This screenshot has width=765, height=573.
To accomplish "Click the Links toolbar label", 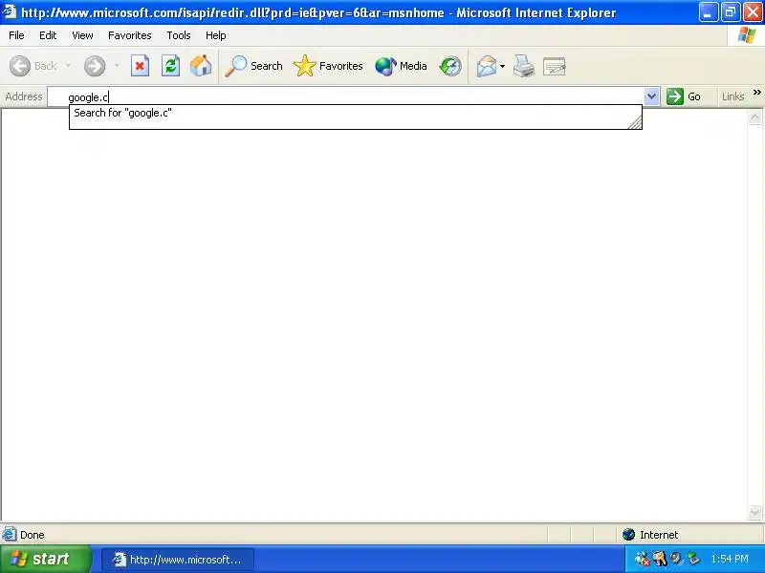I will point(732,96).
